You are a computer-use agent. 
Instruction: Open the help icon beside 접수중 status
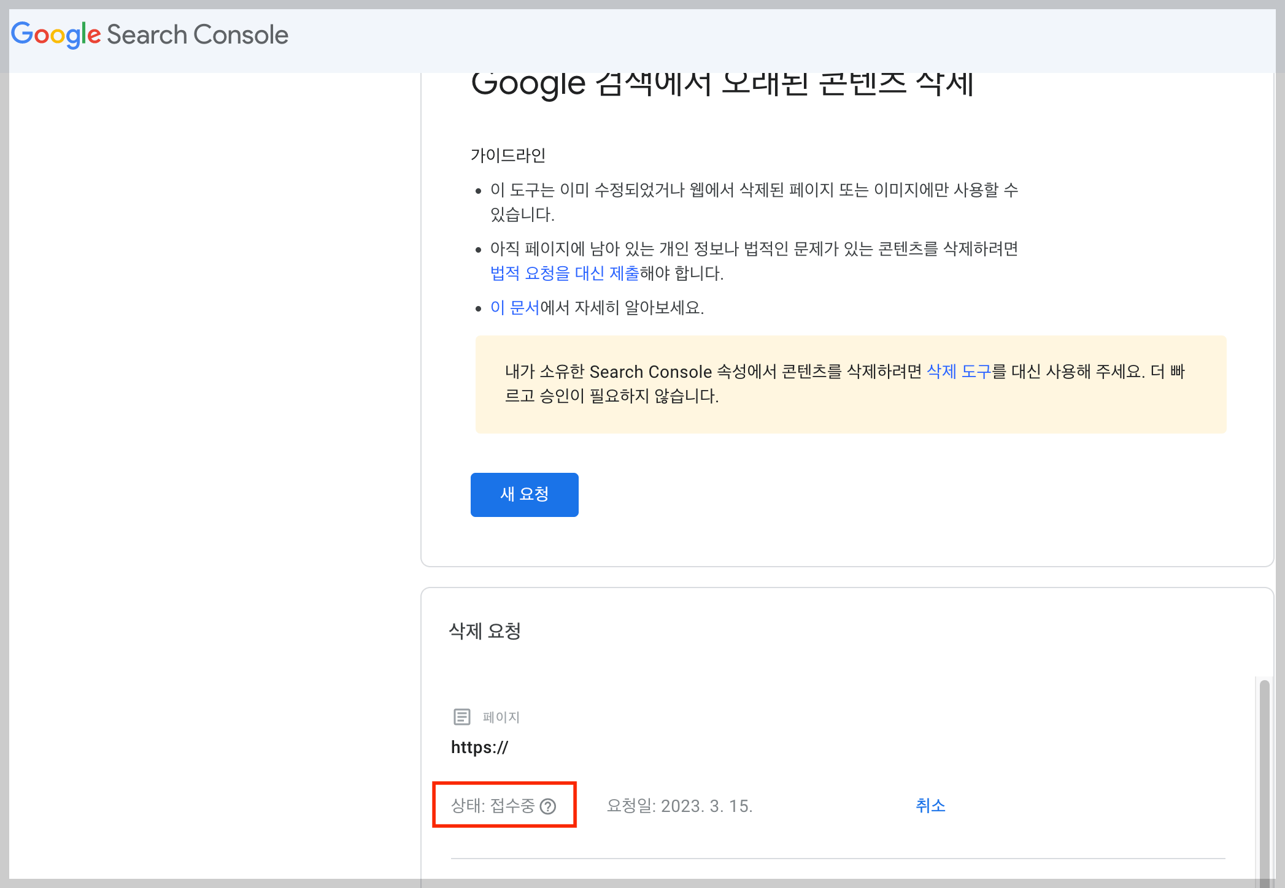pos(547,806)
